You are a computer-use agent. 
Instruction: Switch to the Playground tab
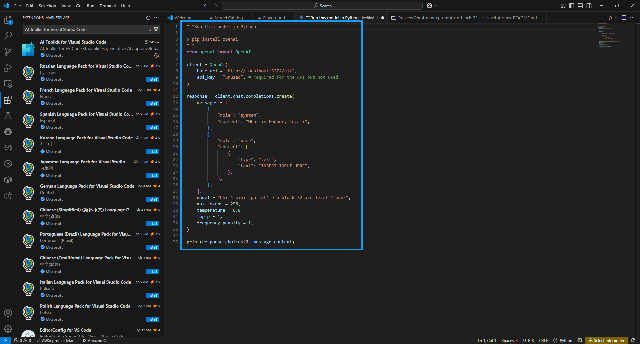(x=274, y=18)
